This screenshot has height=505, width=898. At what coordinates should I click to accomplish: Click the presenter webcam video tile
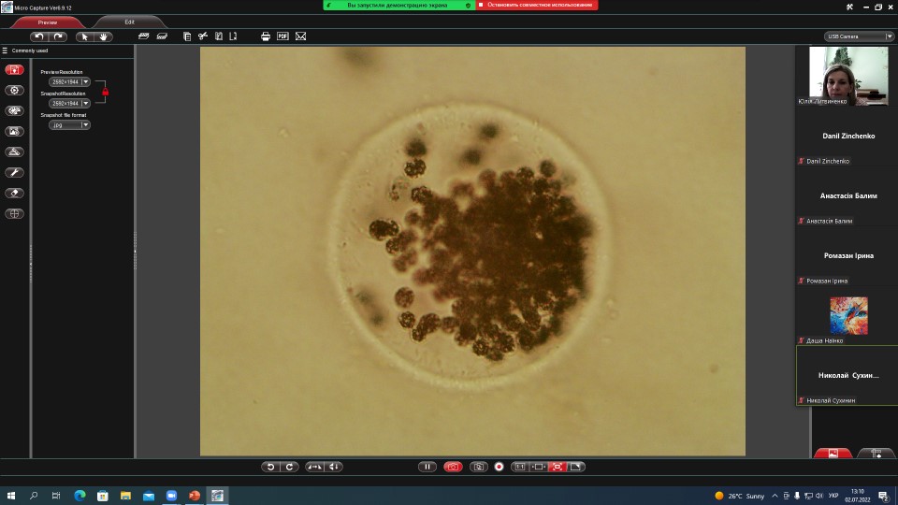coord(848,76)
